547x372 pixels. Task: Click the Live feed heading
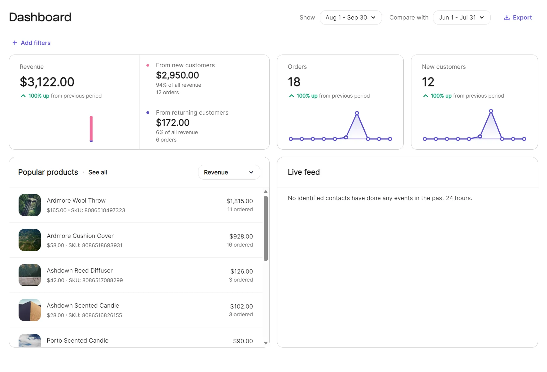click(304, 172)
